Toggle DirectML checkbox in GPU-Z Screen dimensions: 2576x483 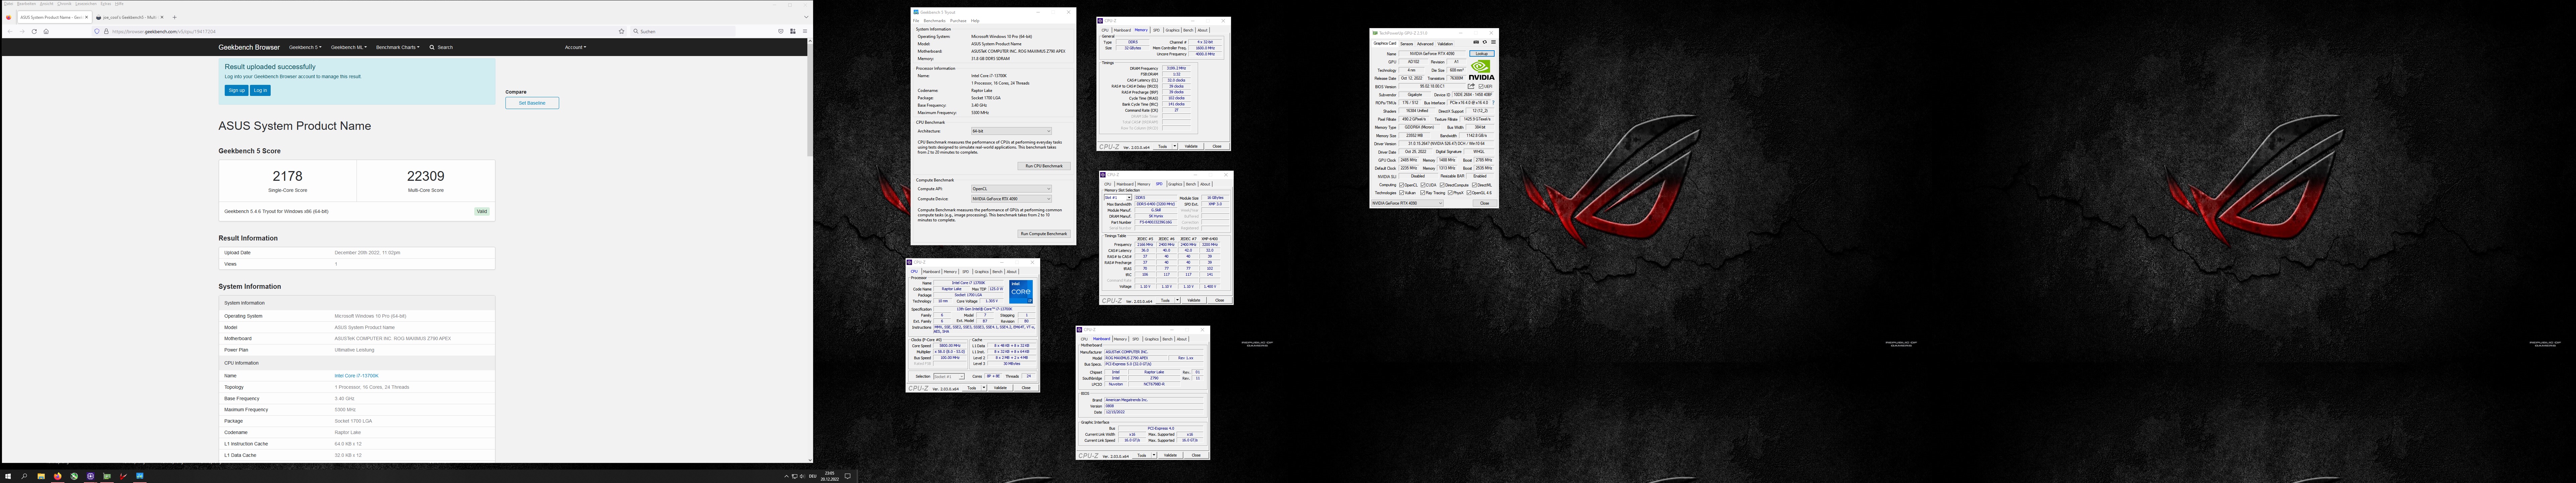coord(1474,185)
